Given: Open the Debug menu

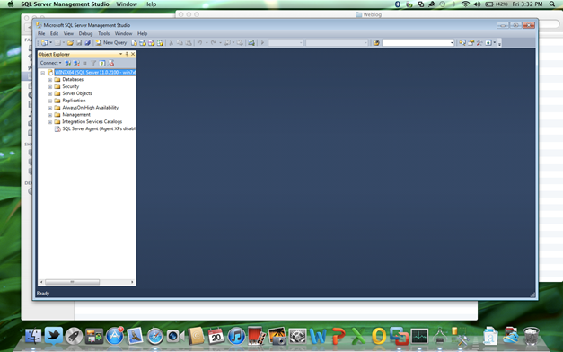Looking at the screenshot, I should coord(85,33).
